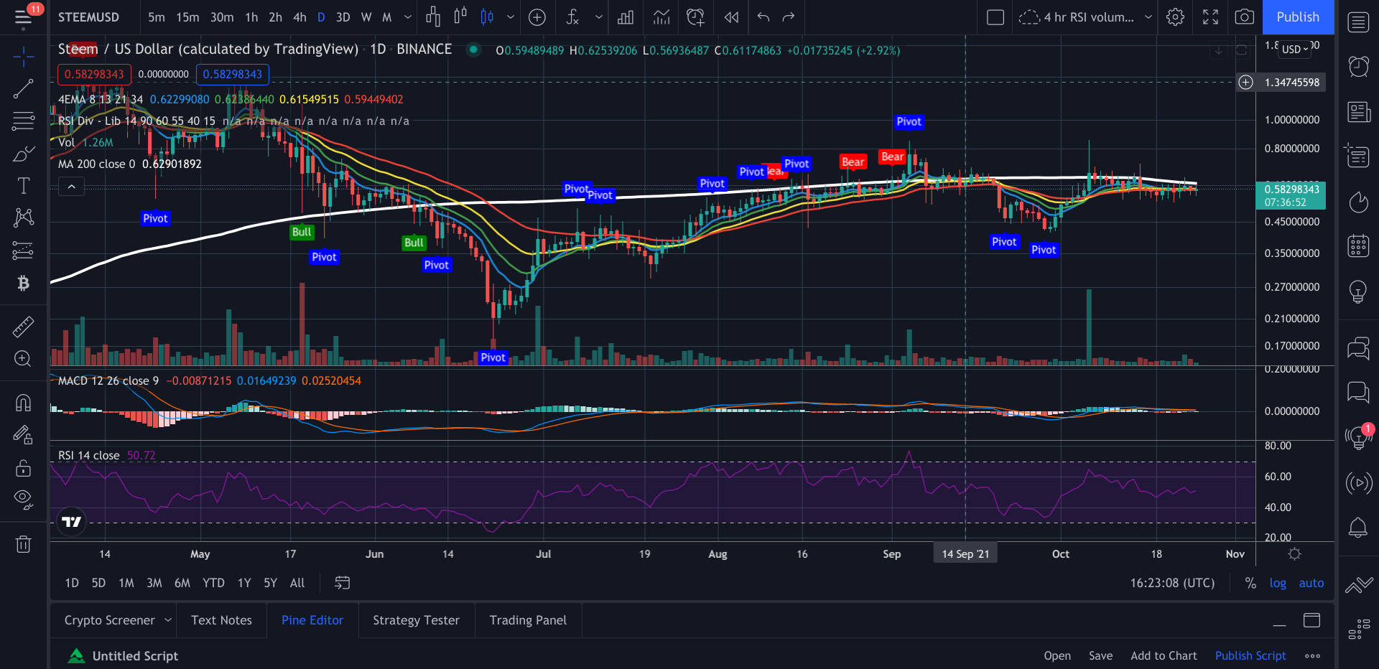Open the Text Notes tab
This screenshot has width=1379, height=669.
tap(221, 620)
